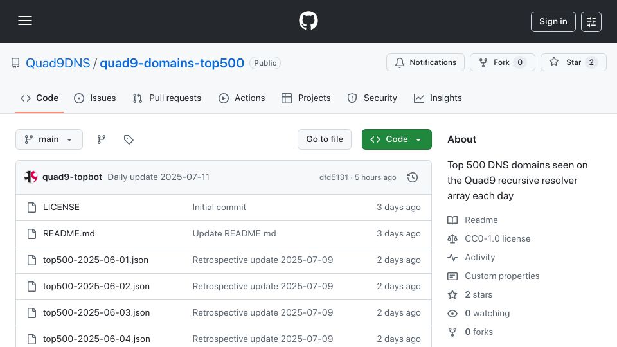Click the file icon beside top500-2025-06-02.json
The width and height of the screenshot is (617, 347).
point(32,287)
